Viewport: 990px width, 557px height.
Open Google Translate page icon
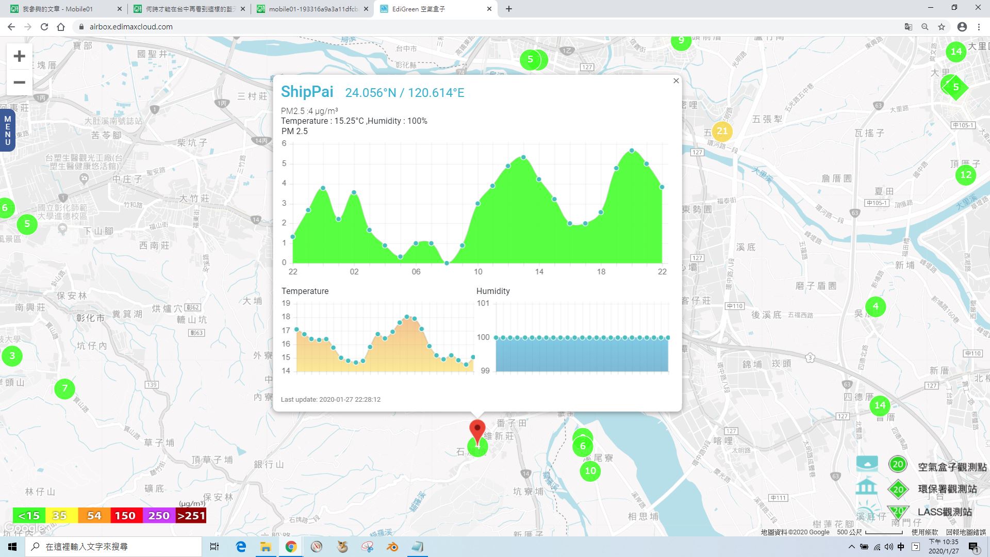click(909, 27)
